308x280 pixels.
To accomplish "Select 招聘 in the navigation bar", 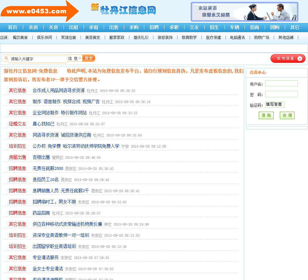I will [154, 27].
